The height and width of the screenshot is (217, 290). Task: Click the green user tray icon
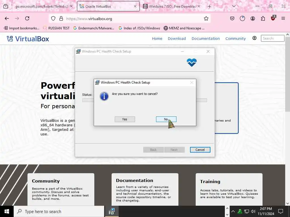[x=240, y=211]
